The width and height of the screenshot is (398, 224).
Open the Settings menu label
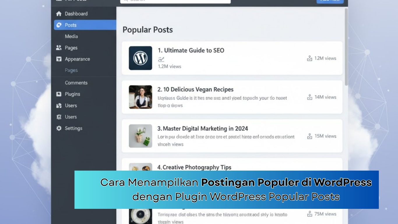coord(73,128)
